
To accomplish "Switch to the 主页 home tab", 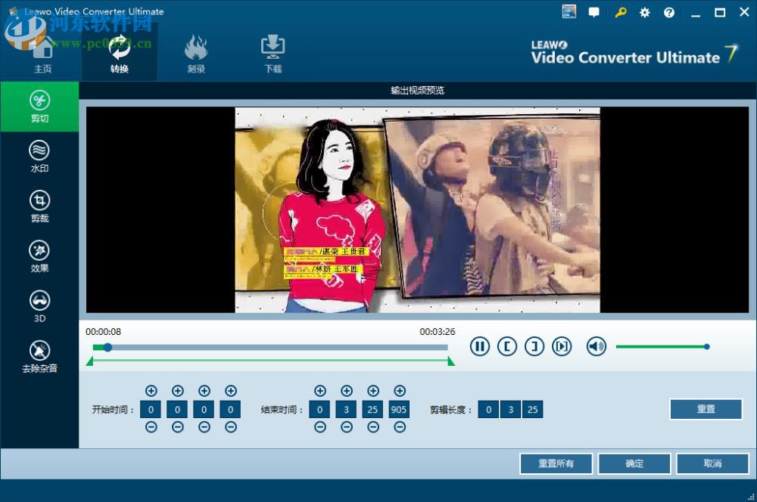I will (x=43, y=53).
